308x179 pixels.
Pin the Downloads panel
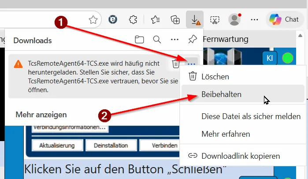[192, 40]
